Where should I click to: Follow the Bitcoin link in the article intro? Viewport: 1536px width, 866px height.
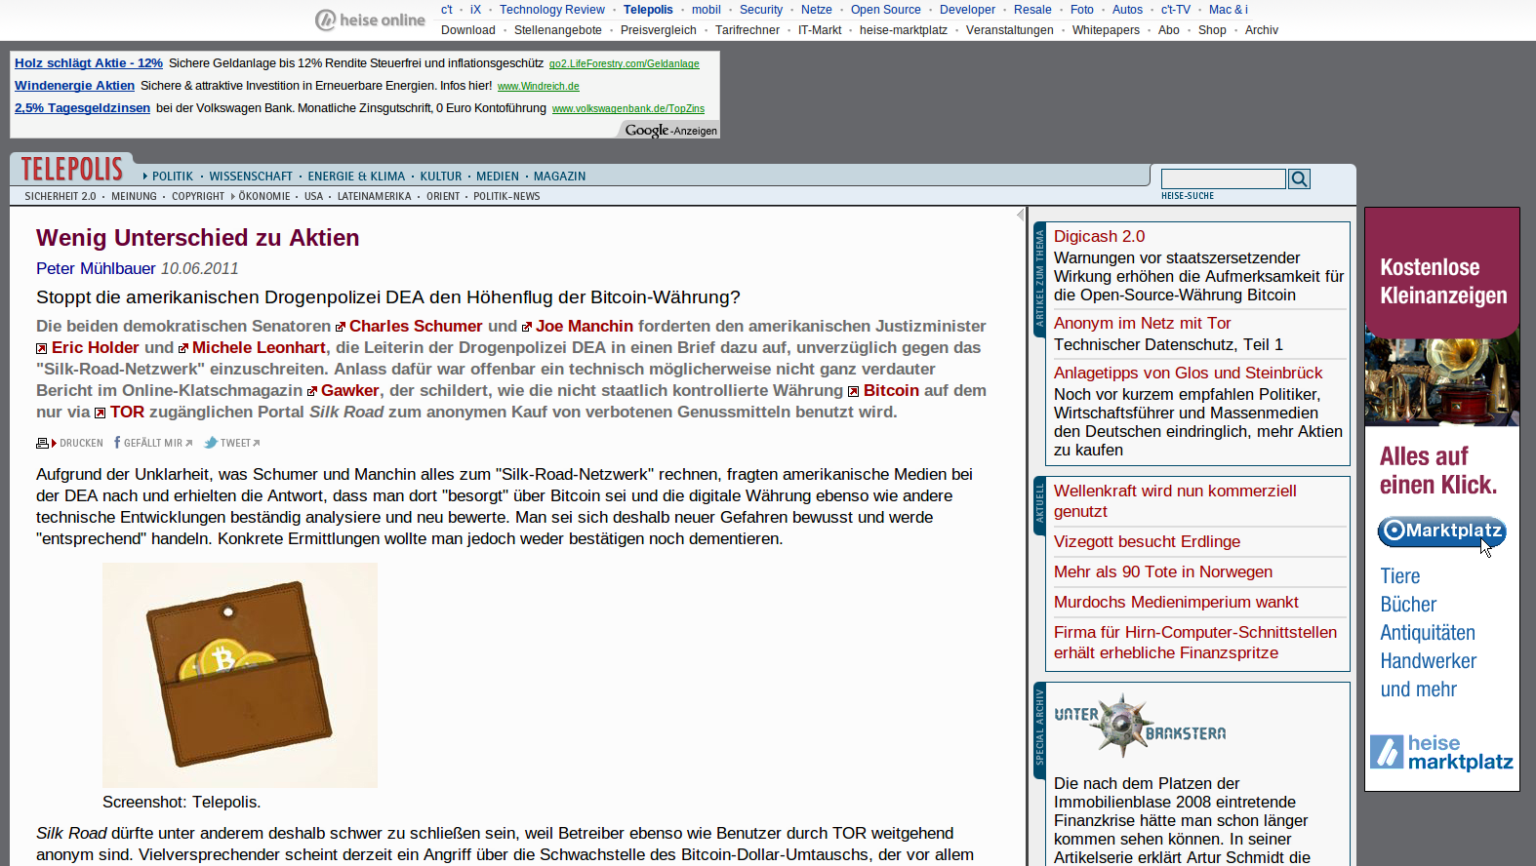[891, 390]
